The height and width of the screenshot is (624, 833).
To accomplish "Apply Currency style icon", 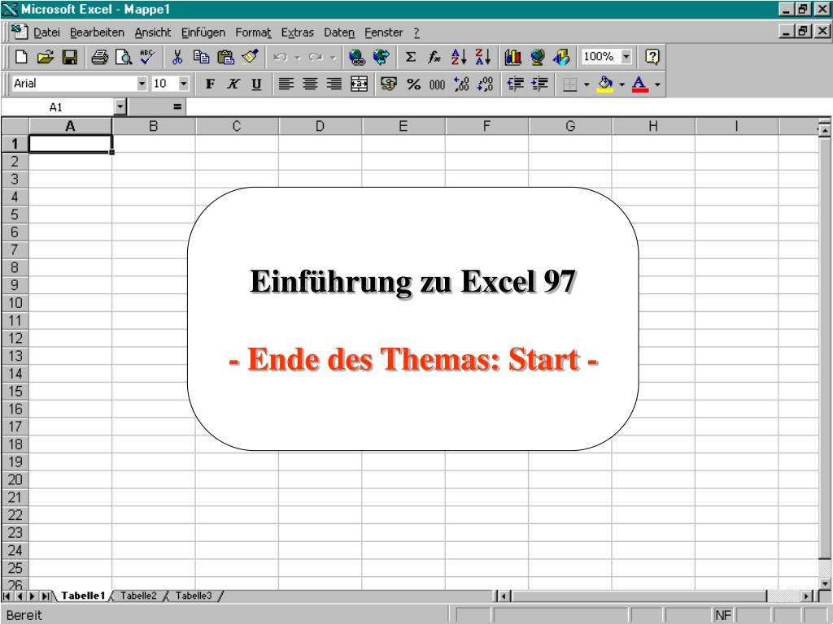I will (389, 84).
